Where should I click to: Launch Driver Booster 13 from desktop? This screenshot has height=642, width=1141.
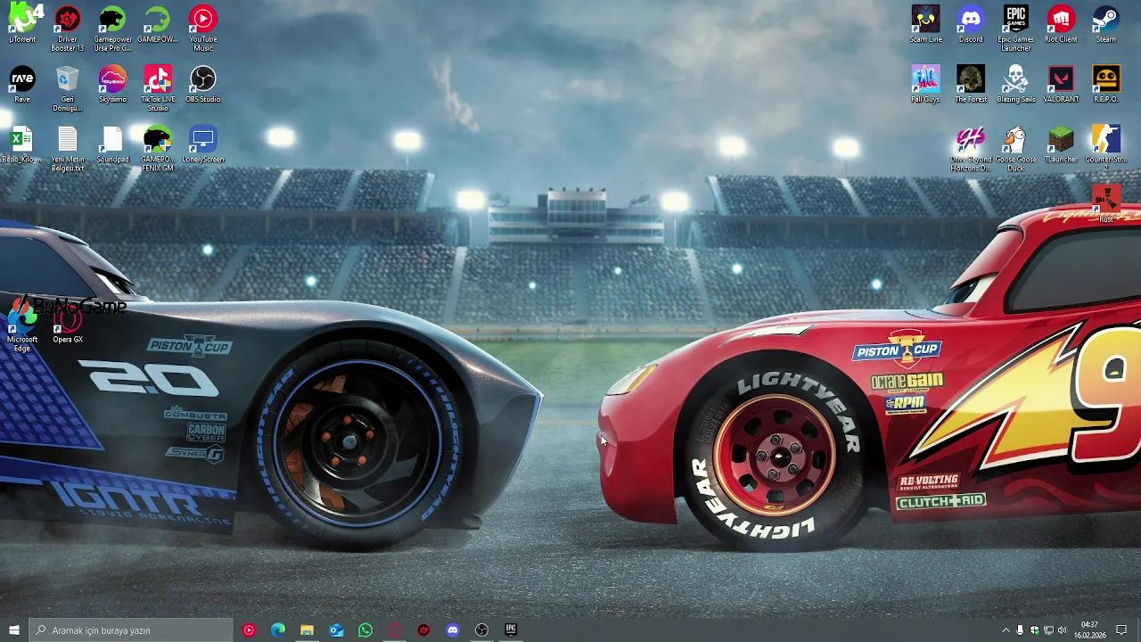click(x=68, y=29)
